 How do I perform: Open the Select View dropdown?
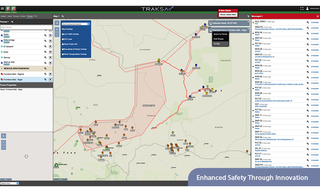(x=10, y=183)
